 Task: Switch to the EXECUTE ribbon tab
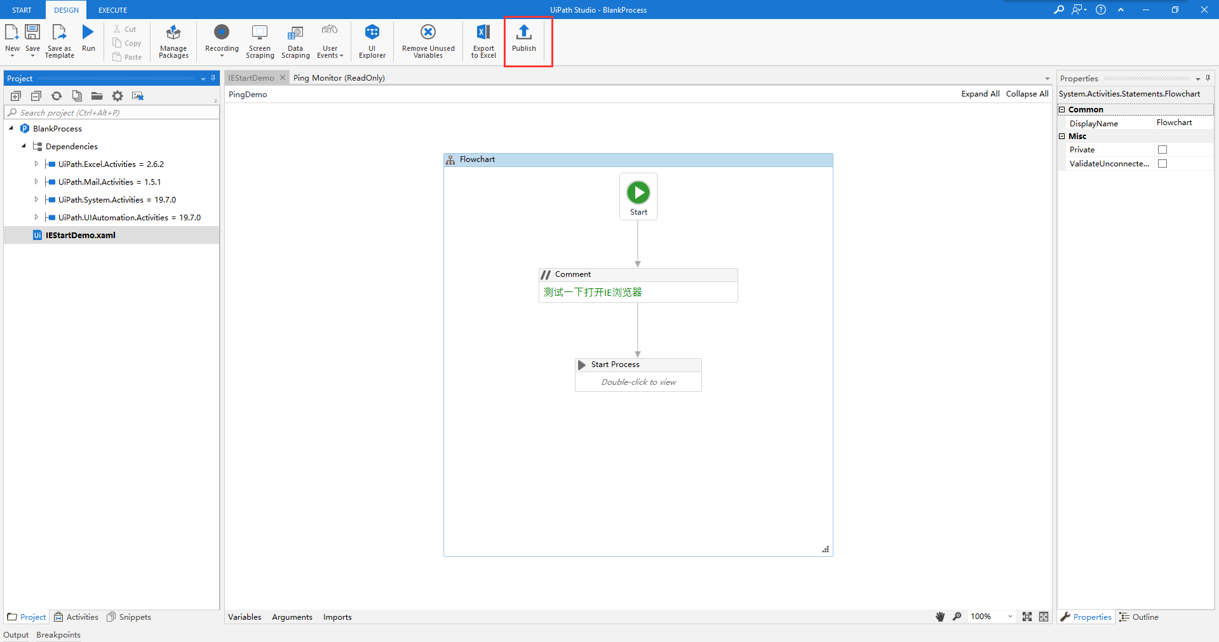point(112,10)
